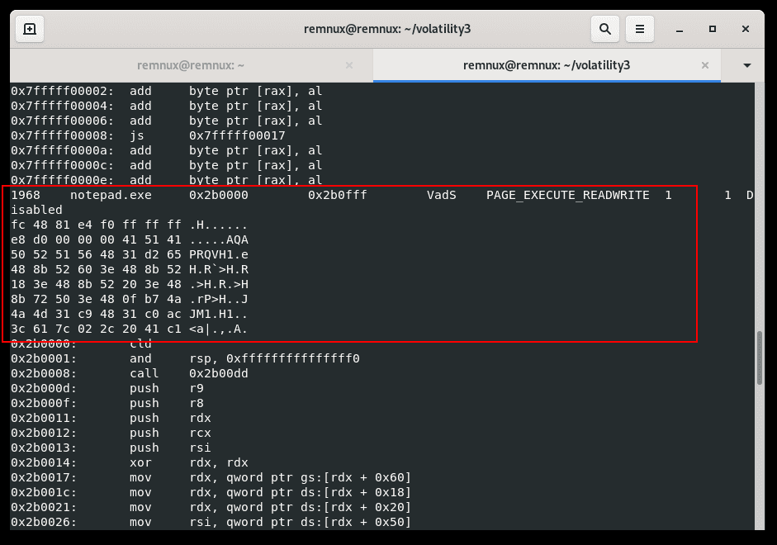
Task: Open terminal search with magnifier icon
Action: [x=605, y=29]
